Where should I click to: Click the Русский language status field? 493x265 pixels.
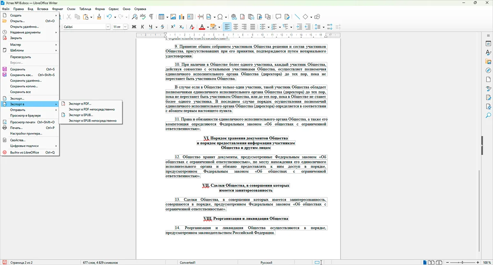click(x=266, y=262)
